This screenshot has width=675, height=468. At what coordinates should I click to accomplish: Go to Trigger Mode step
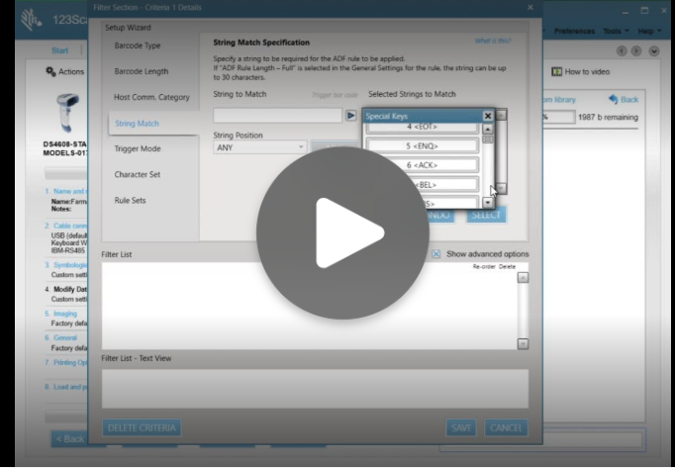pos(138,148)
